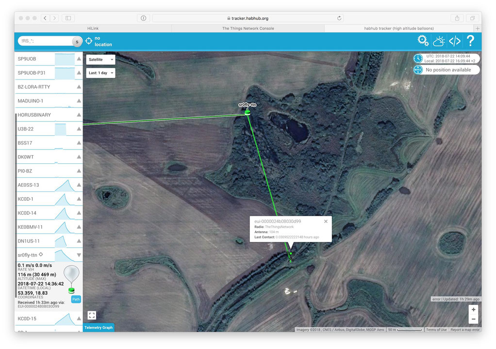The height and width of the screenshot is (349, 496).
Task: Expand the KC0D-14 vehicle row
Action: pyautogui.click(x=79, y=213)
